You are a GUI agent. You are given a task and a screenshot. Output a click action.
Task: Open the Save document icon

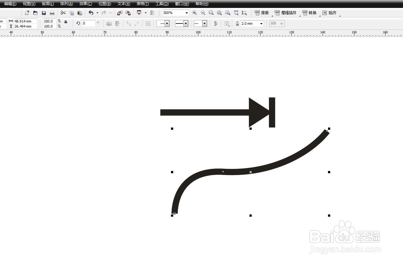pyautogui.click(x=44, y=13)
